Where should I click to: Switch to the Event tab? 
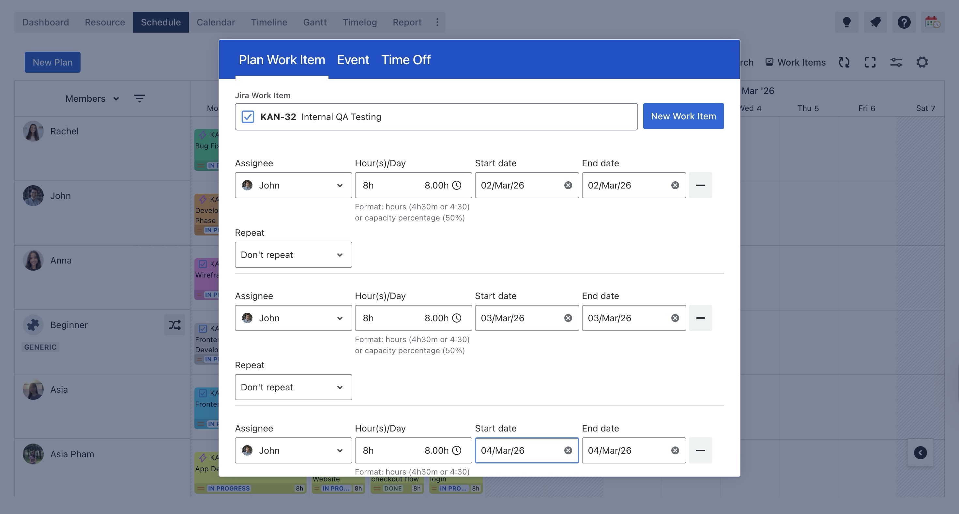tap(353, 60)
